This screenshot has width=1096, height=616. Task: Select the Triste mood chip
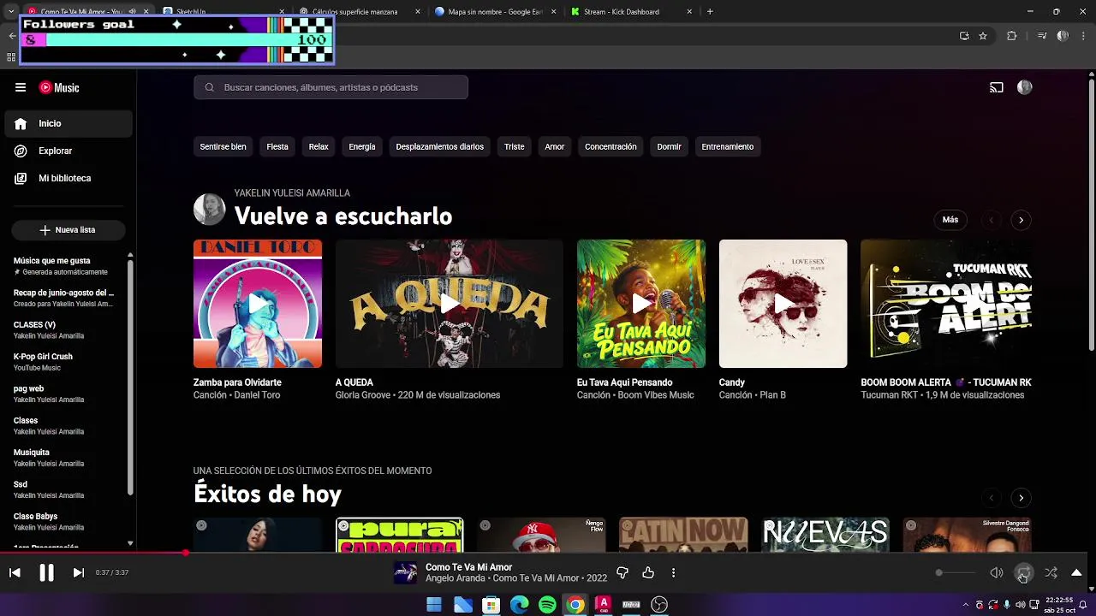[515, 147]
